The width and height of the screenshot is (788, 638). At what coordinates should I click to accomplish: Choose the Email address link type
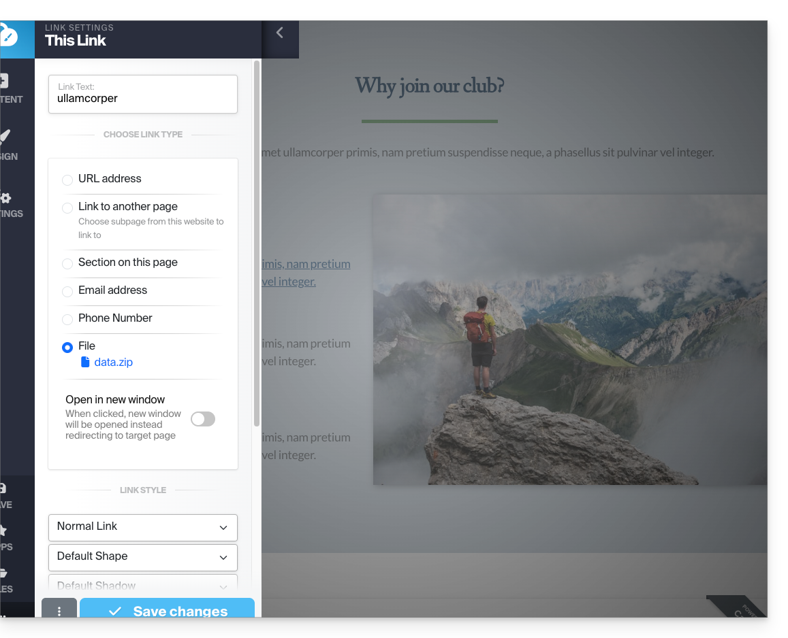67,291
